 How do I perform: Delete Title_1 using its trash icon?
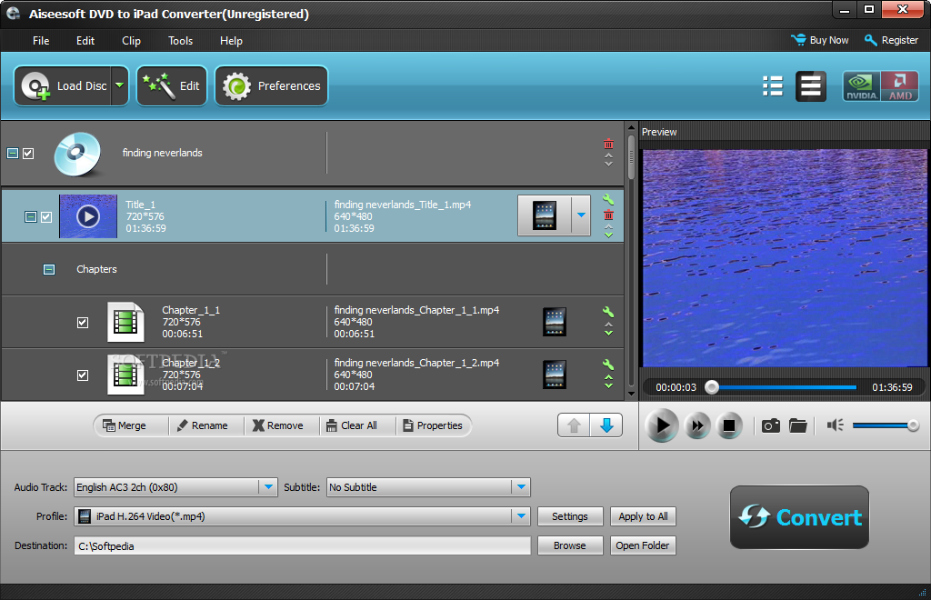608,215
